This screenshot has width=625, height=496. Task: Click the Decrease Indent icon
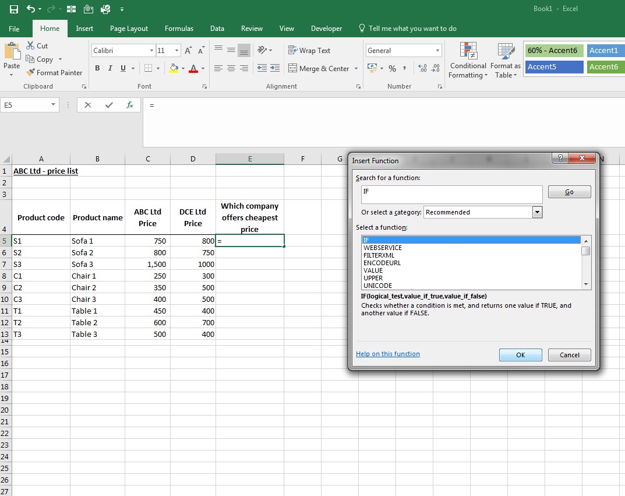[262, 68]
